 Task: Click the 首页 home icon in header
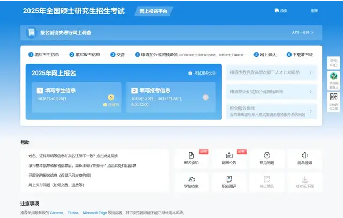pyautogui.click(x=277, y=10)
